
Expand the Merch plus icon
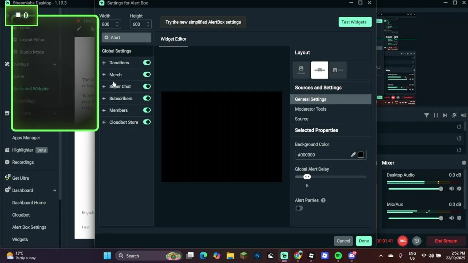[104, 75]
